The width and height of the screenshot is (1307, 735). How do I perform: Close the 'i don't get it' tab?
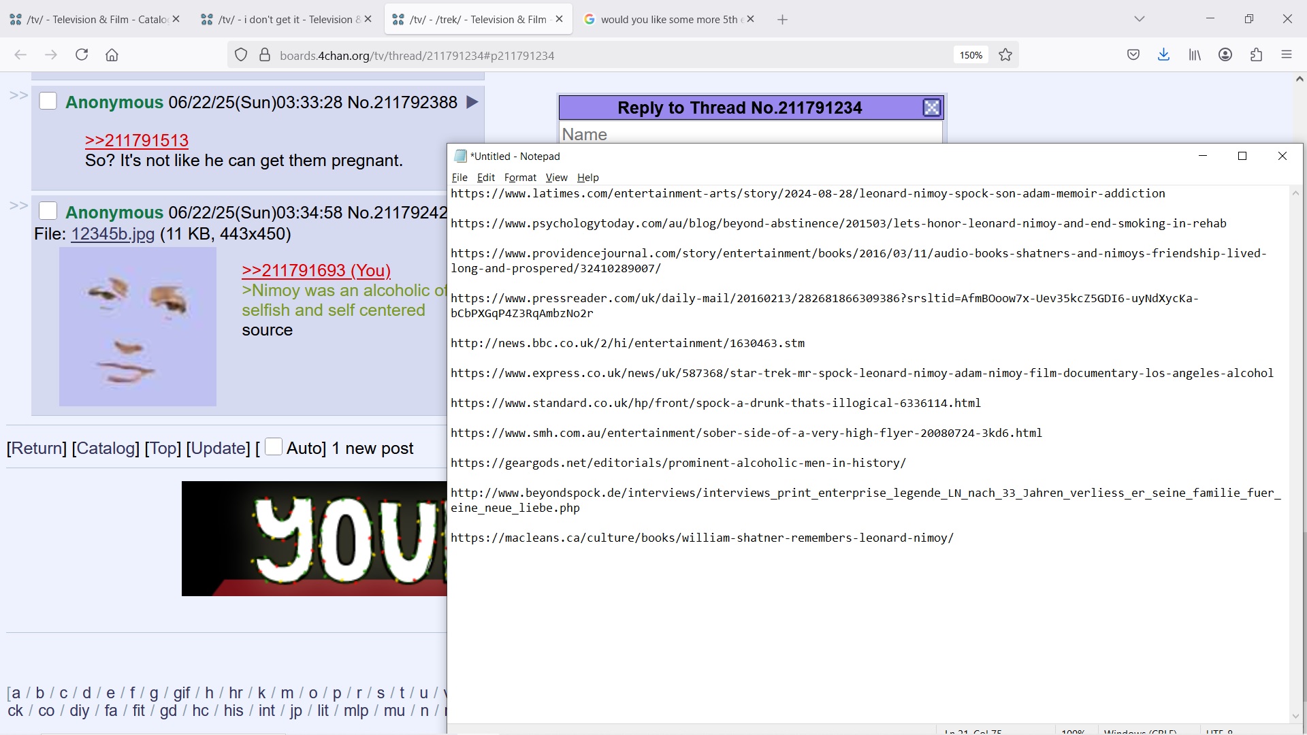pyautogui.click(x=368, y=19)
